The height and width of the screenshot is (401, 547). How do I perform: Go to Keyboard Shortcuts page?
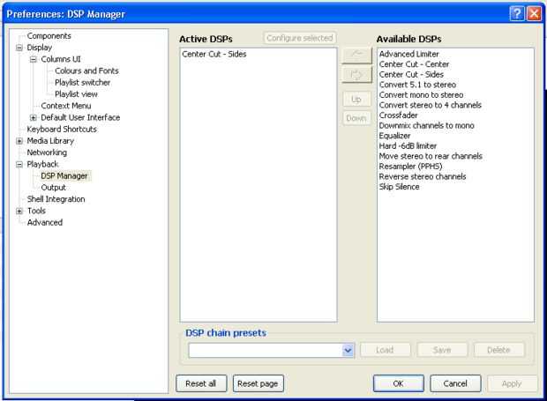coord(62,129)
